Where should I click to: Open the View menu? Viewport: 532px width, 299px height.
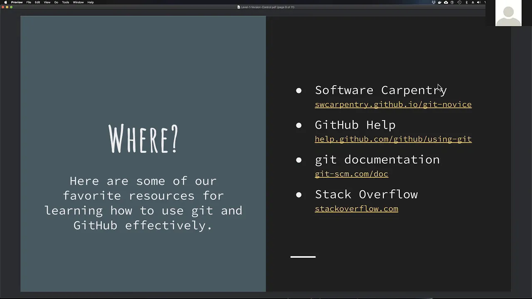(x=47, y=2)
